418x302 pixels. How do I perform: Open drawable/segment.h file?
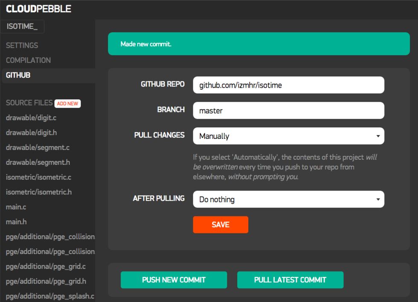(38, 162)
